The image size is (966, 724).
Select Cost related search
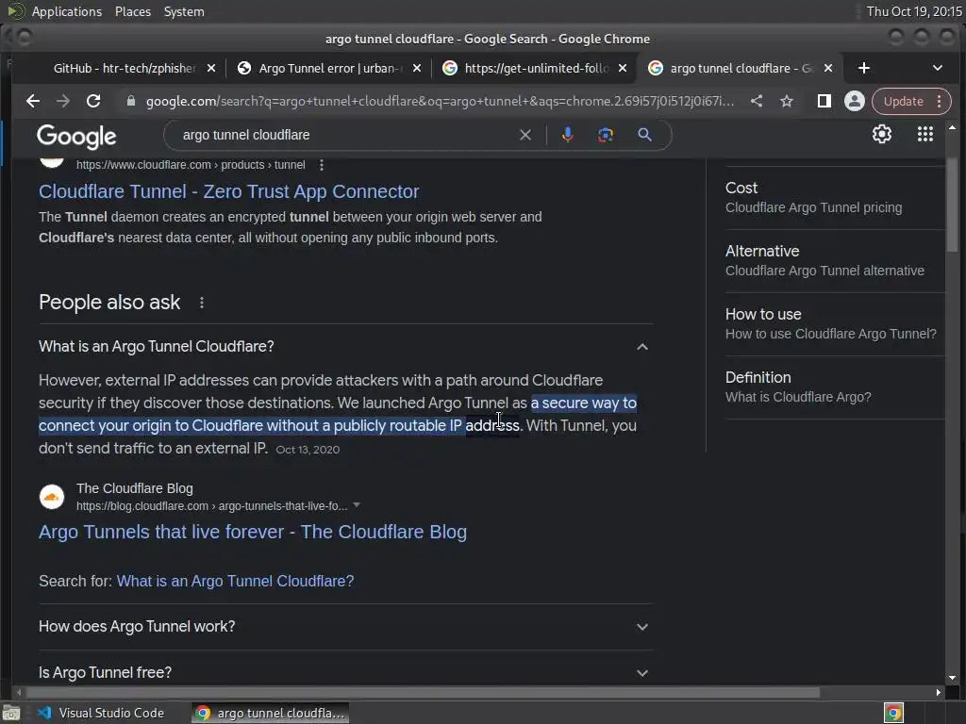pyautogui.click(x=834, y=198)
